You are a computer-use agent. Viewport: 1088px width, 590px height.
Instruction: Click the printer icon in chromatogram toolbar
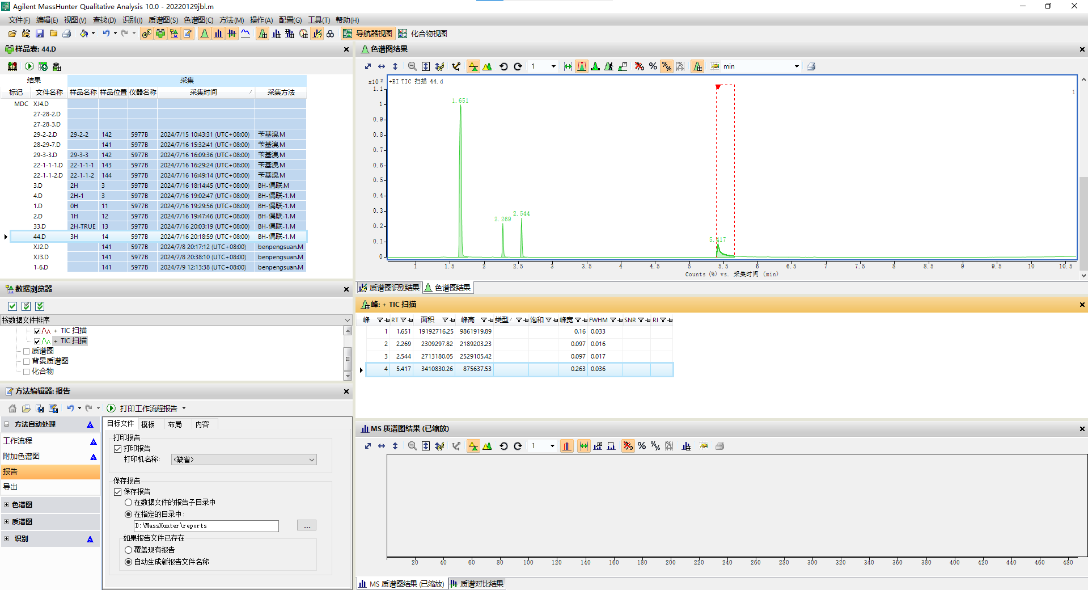pos(811,66)
